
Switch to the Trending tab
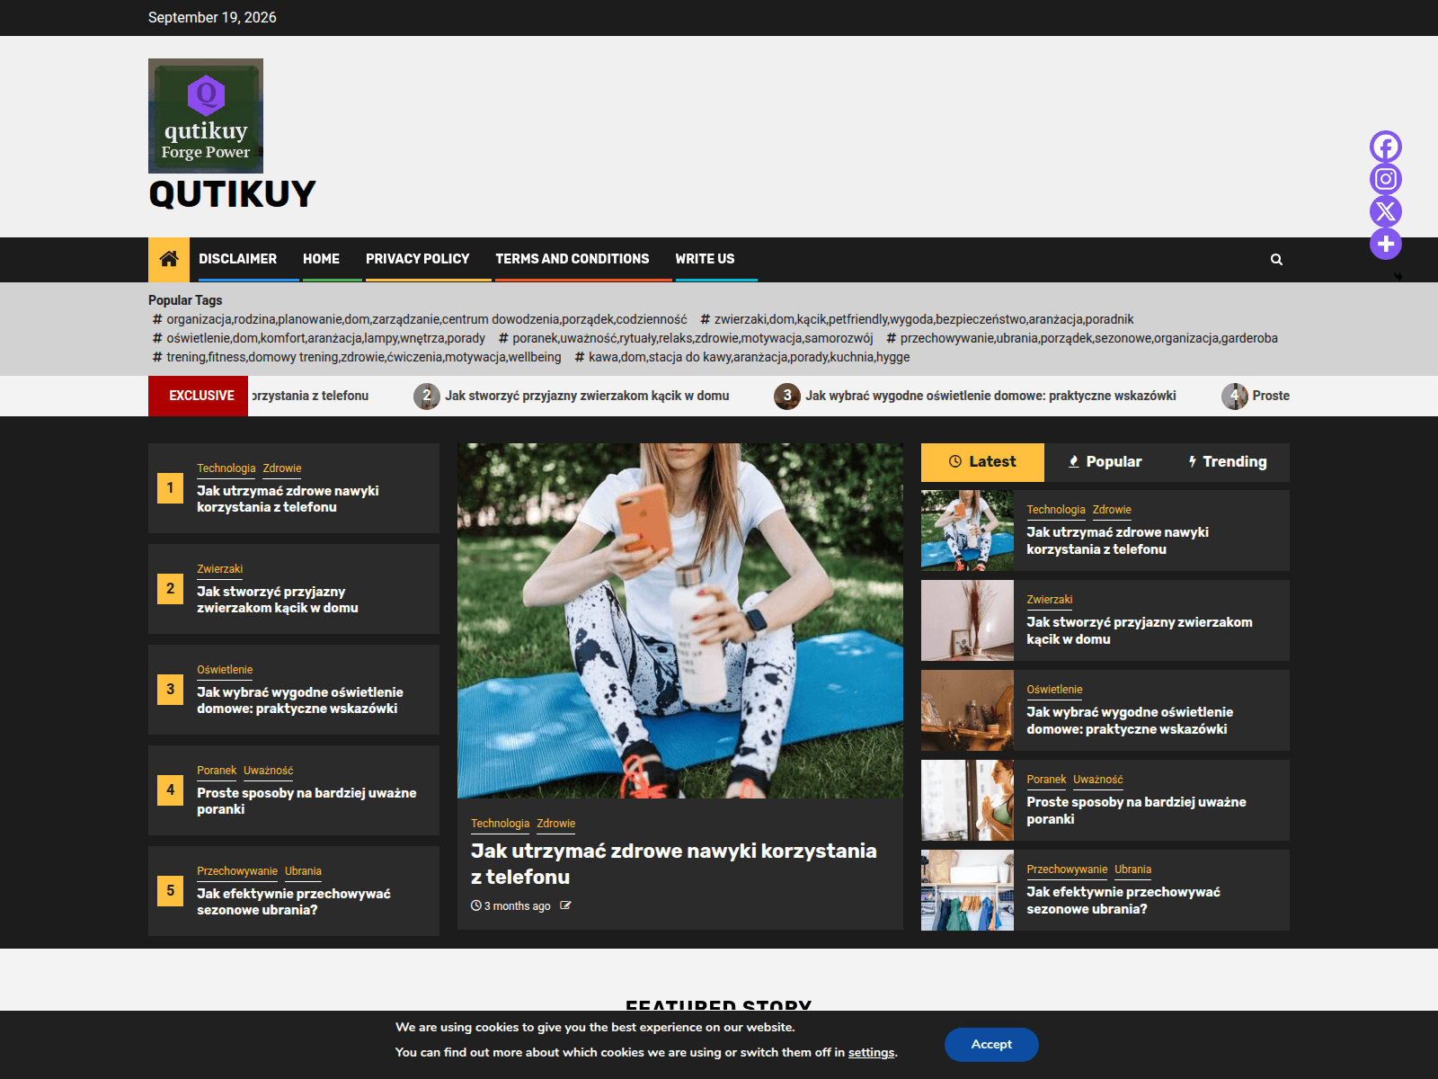point(1228,462)
